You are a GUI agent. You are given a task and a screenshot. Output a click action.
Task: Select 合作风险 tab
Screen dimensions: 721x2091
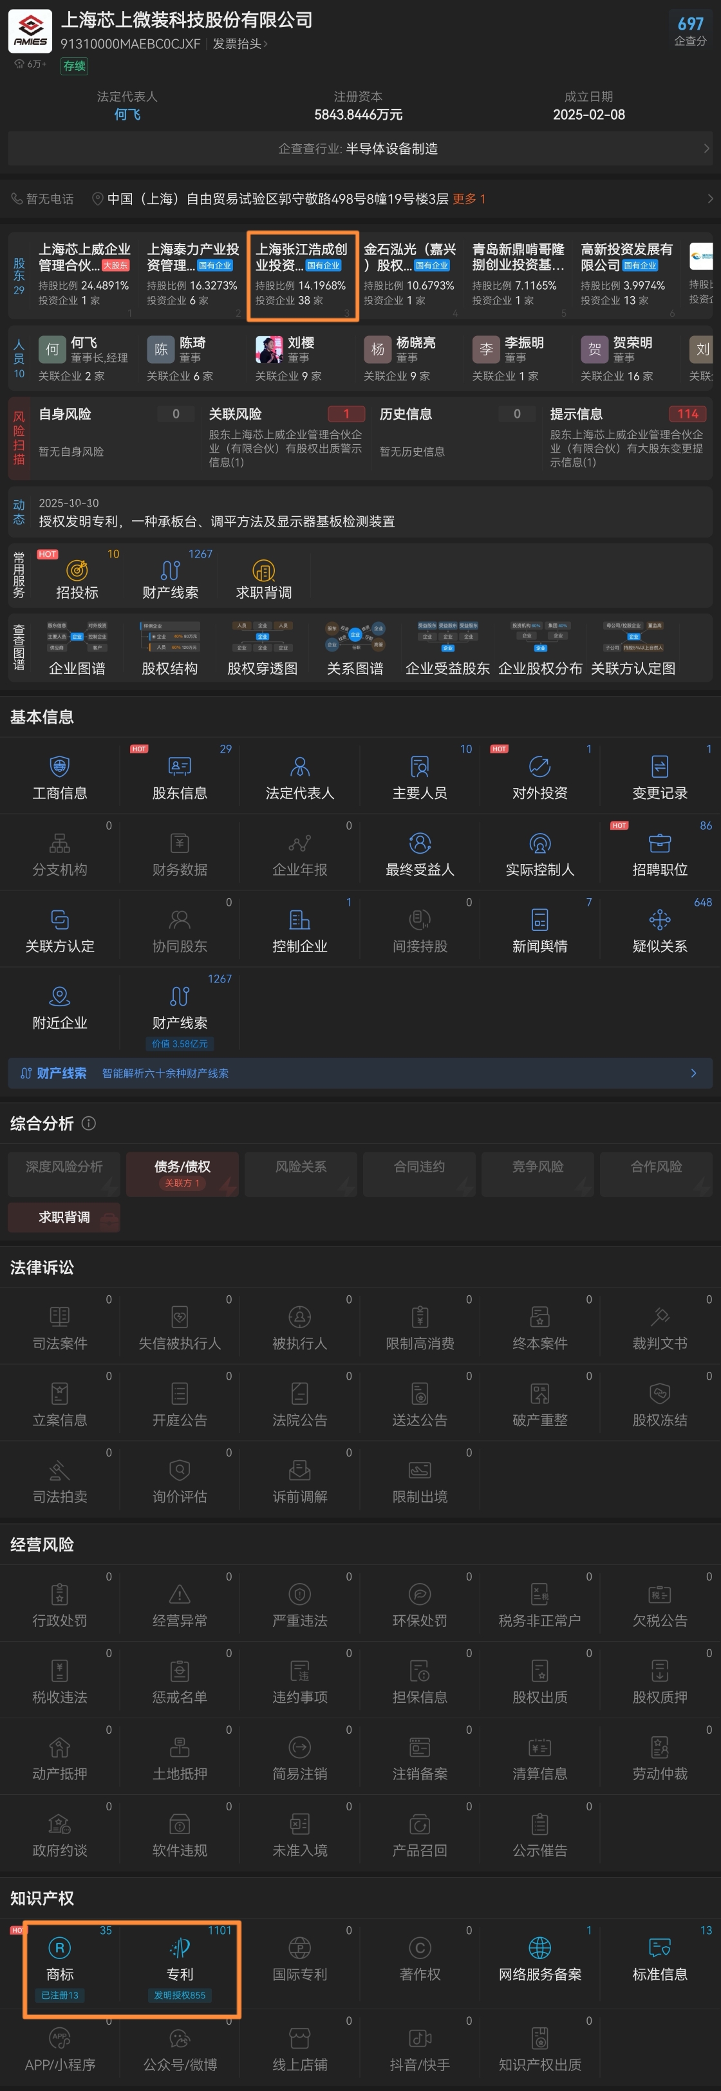click(x=656, y=1174)
